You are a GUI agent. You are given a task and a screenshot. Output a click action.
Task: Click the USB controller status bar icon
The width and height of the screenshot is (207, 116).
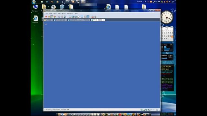point(149,110)
